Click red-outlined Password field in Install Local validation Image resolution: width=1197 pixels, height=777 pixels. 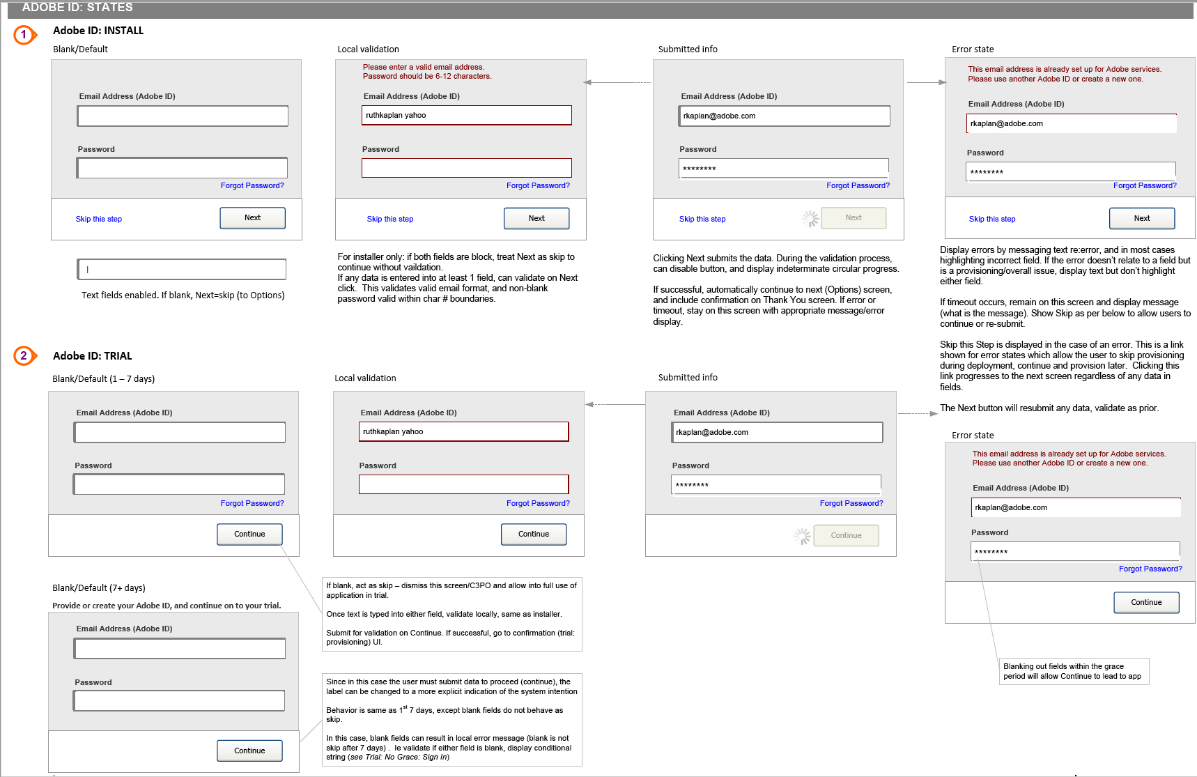pyautogui.click(x=467, y=168)
